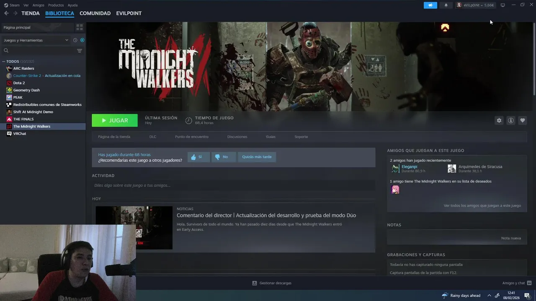Open Ver todos los amigos link
Image resolution: width=536 pixels, height=301 pixels.
482,206
